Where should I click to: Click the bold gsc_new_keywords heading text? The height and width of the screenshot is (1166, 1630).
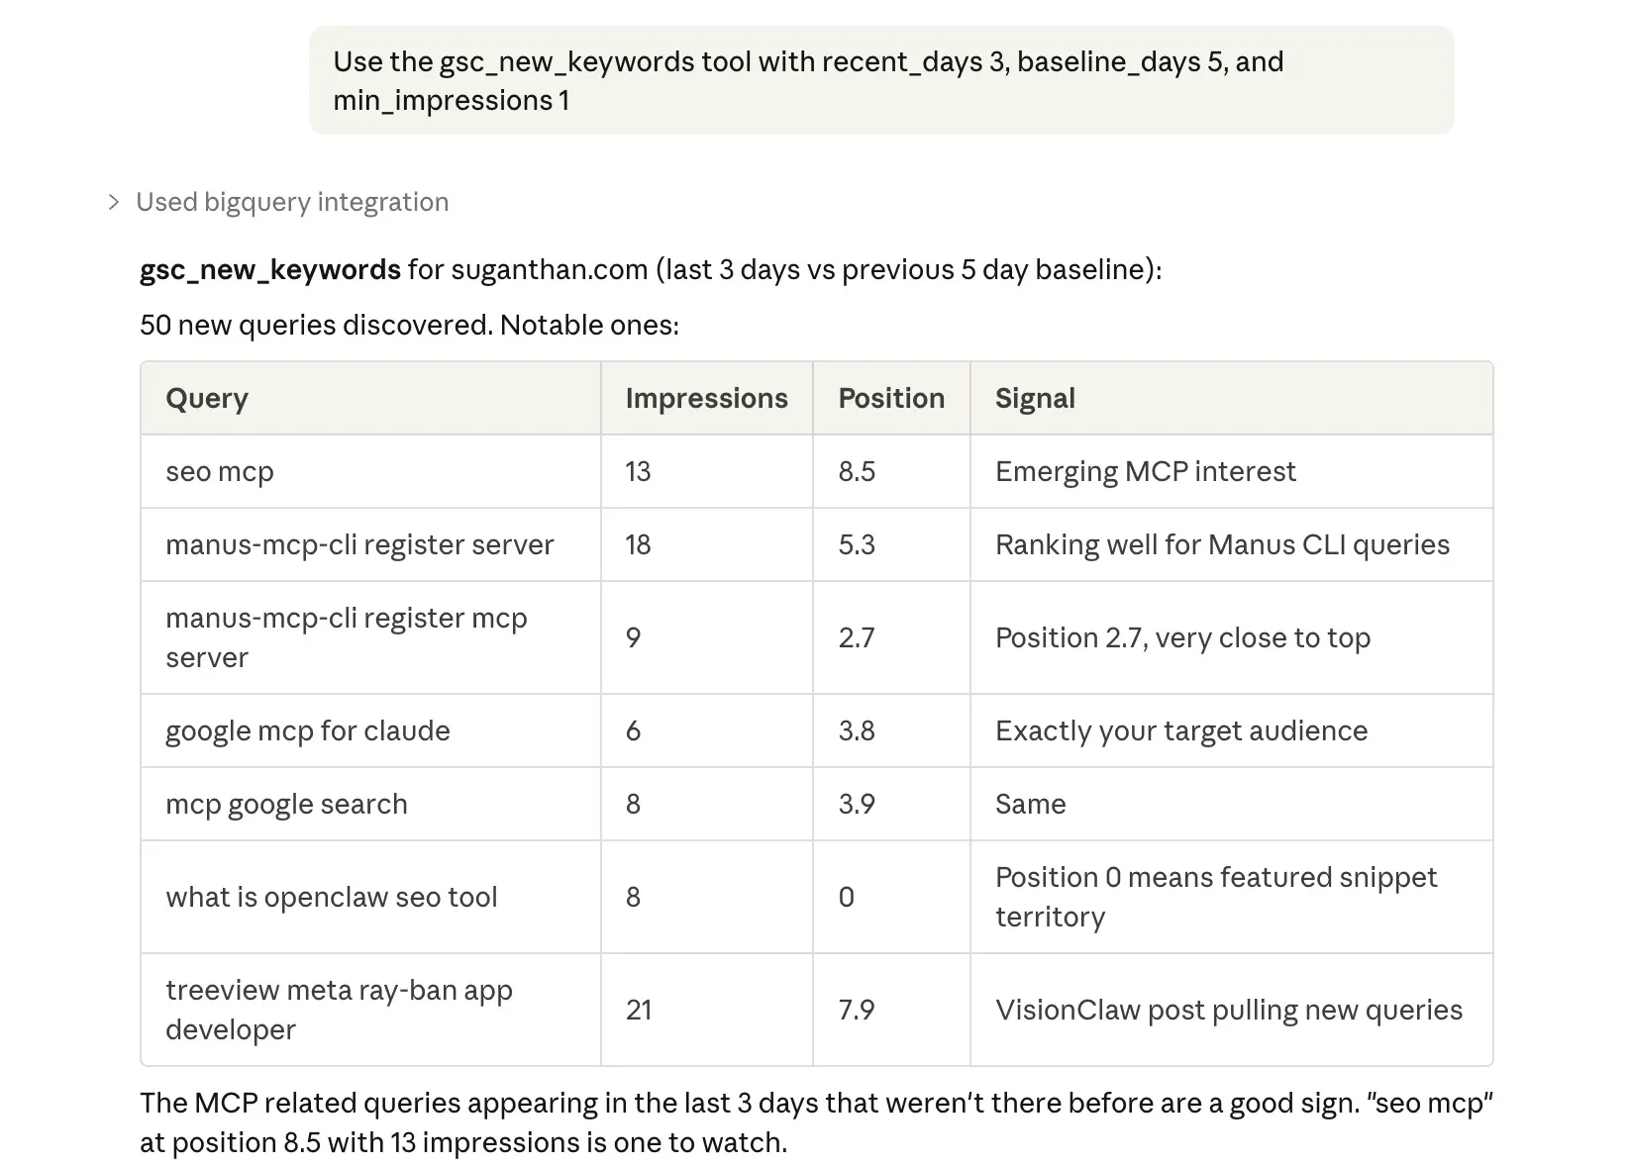click(270, 270)
